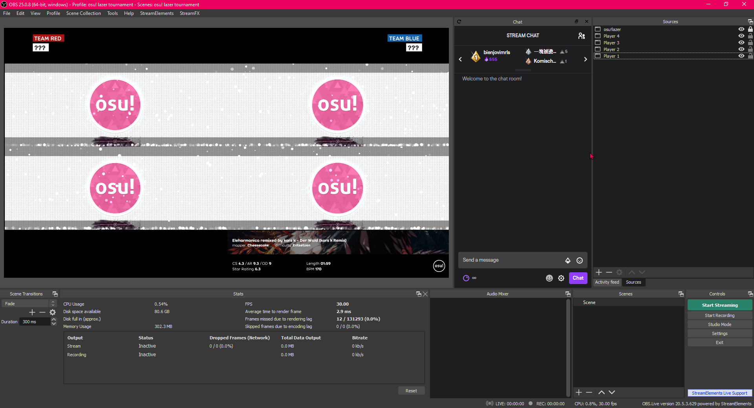754x408 pixels.
Task: Float the Sources dock panel
Action: click(x=750, y=22)
